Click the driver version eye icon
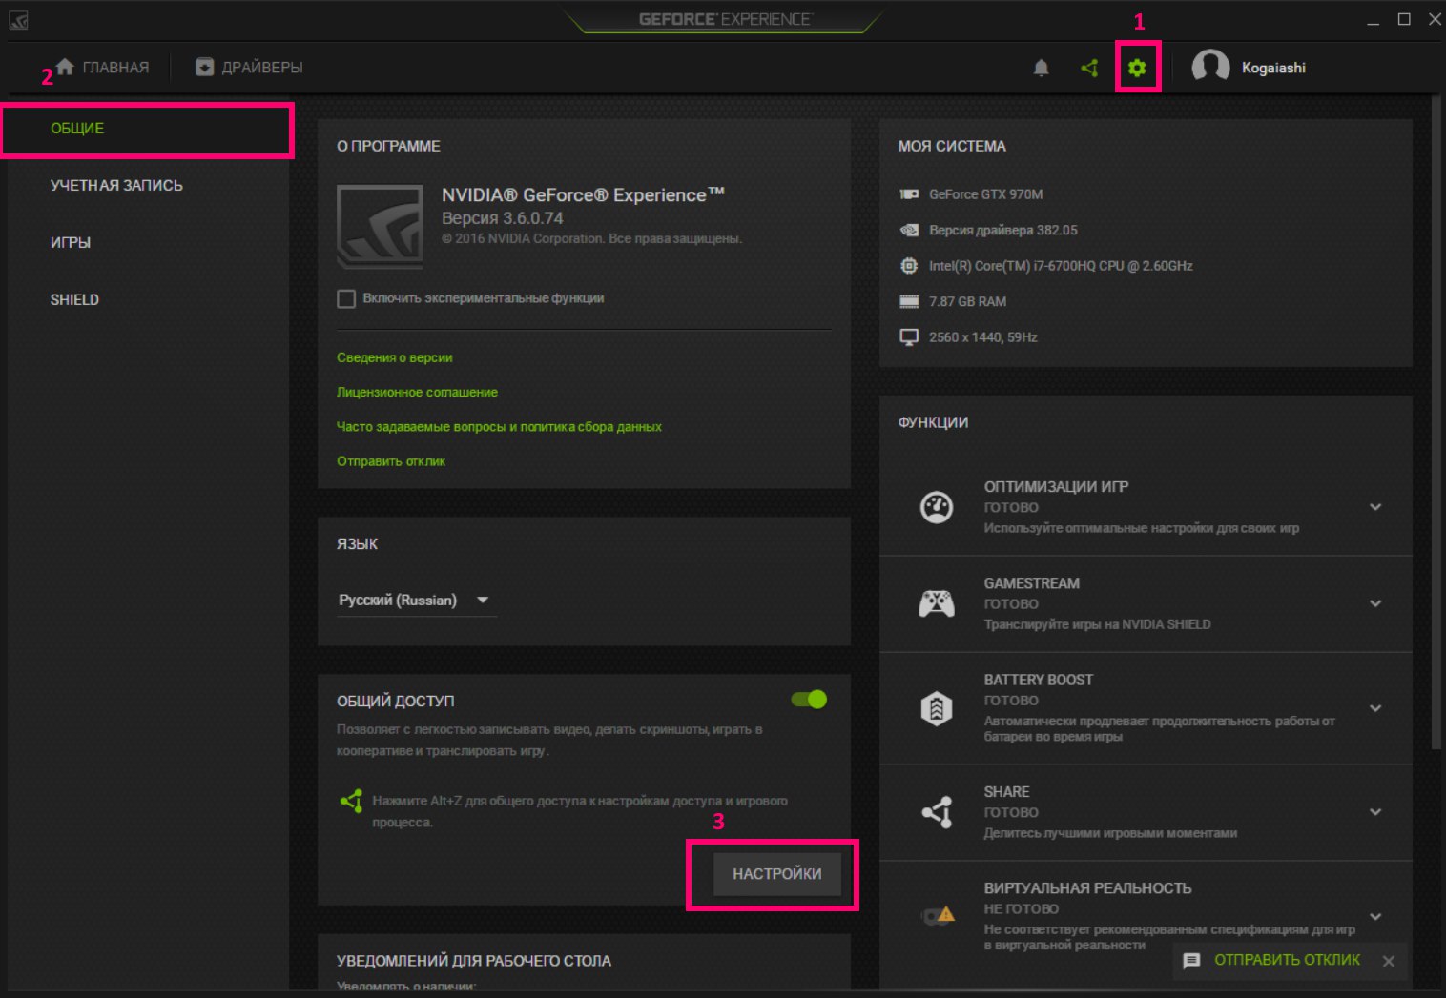The height and width of the screenshot is (998, 1446). 909,230
